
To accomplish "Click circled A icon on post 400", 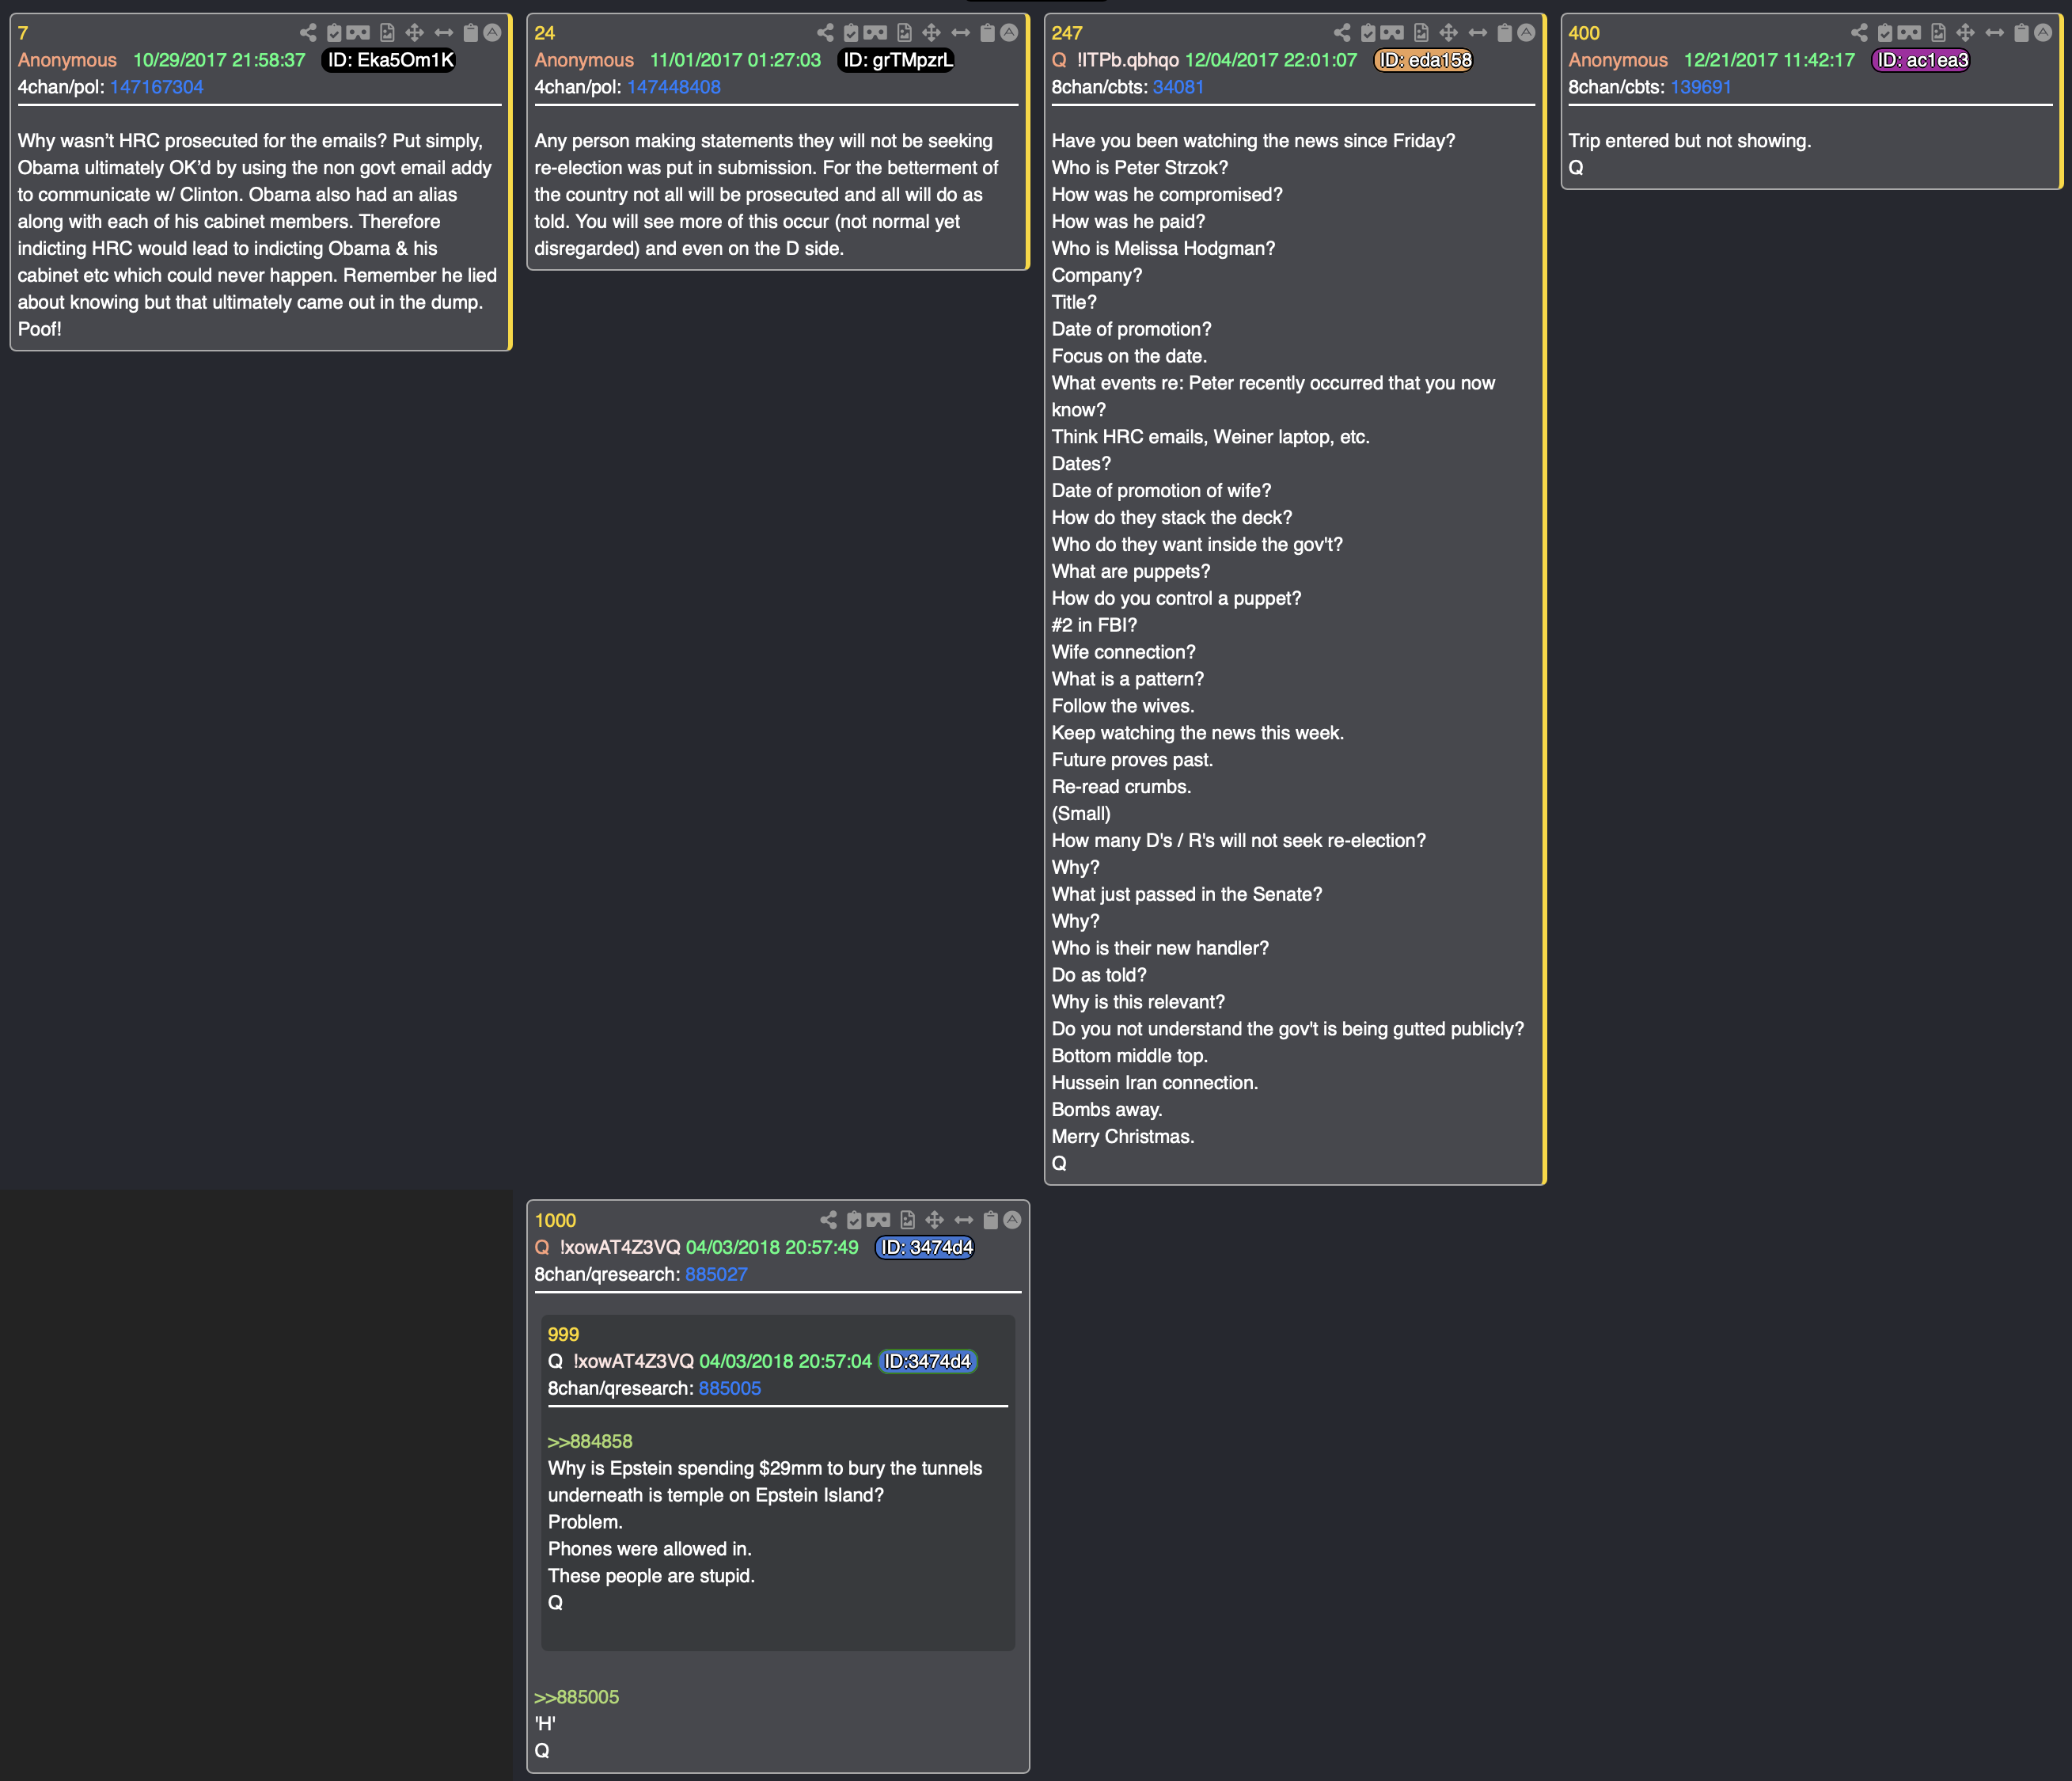I will pyautogui.click(x=2043, y=33).
